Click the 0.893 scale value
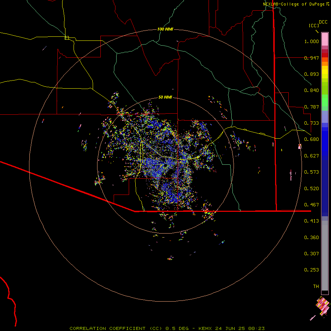331x331 pixels. tap(312, 74)
